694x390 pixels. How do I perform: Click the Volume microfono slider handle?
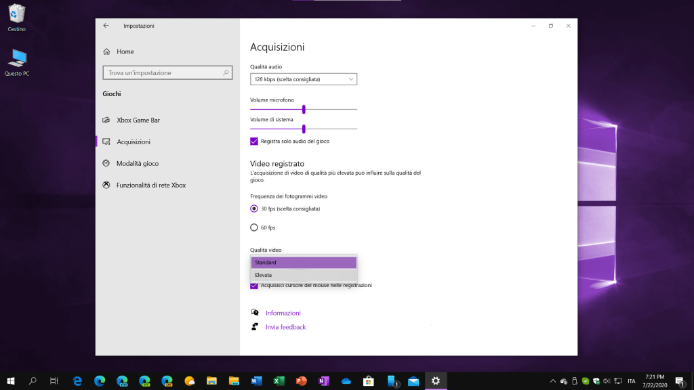click(304, 109)
